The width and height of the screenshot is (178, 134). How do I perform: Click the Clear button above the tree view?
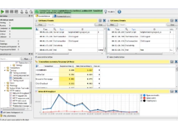(x=26, y=59)
